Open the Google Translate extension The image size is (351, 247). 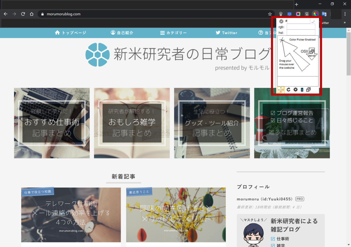coord(324,14)
